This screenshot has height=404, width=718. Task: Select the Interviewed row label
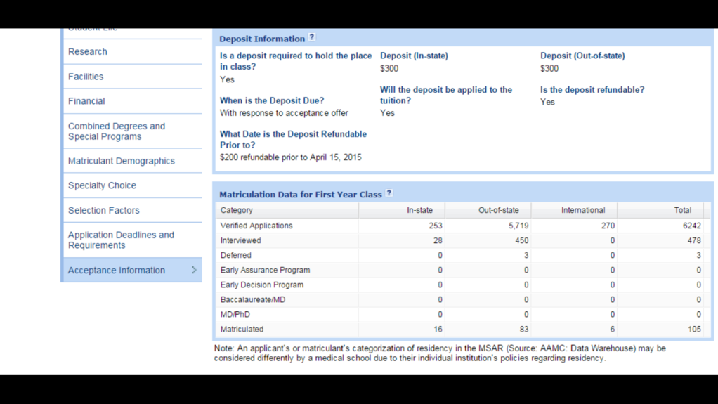pyautogui.click(x=241, y=240)
